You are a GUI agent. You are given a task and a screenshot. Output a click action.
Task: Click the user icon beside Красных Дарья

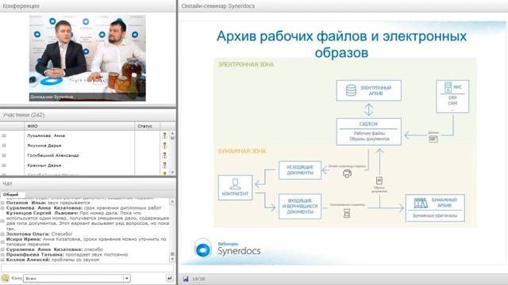click(x=164, y=165)
